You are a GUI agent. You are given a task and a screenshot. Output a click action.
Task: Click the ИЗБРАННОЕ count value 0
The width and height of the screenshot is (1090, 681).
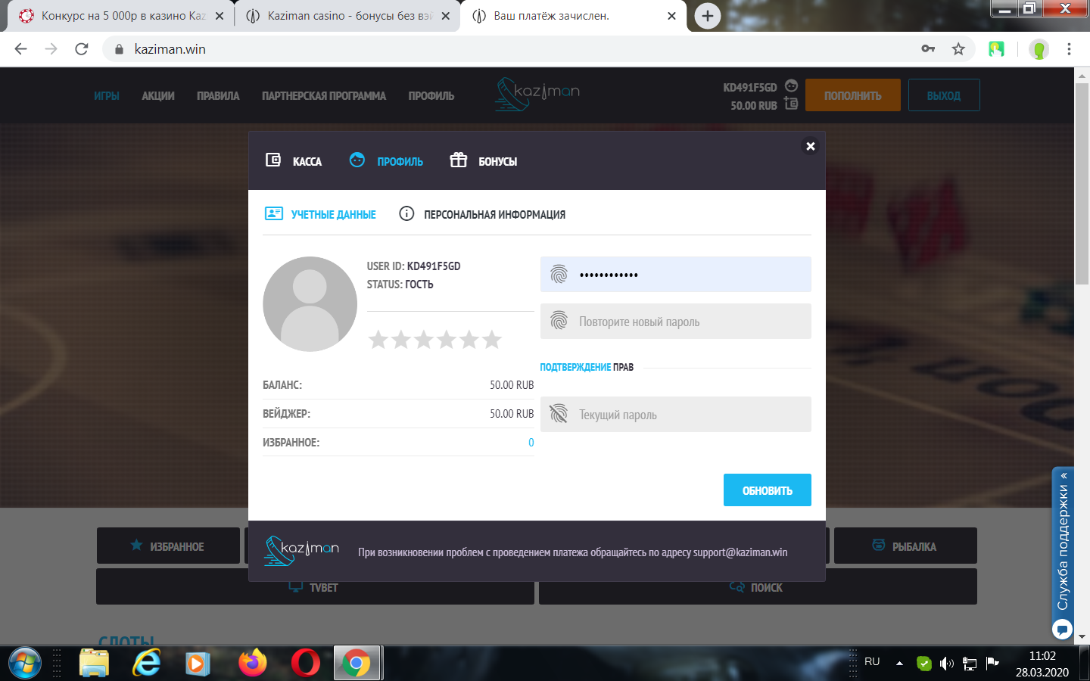tap(531, 443)
